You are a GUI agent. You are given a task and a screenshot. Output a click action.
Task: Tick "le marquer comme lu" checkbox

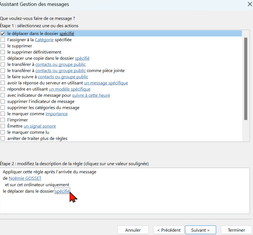point(3,132)
